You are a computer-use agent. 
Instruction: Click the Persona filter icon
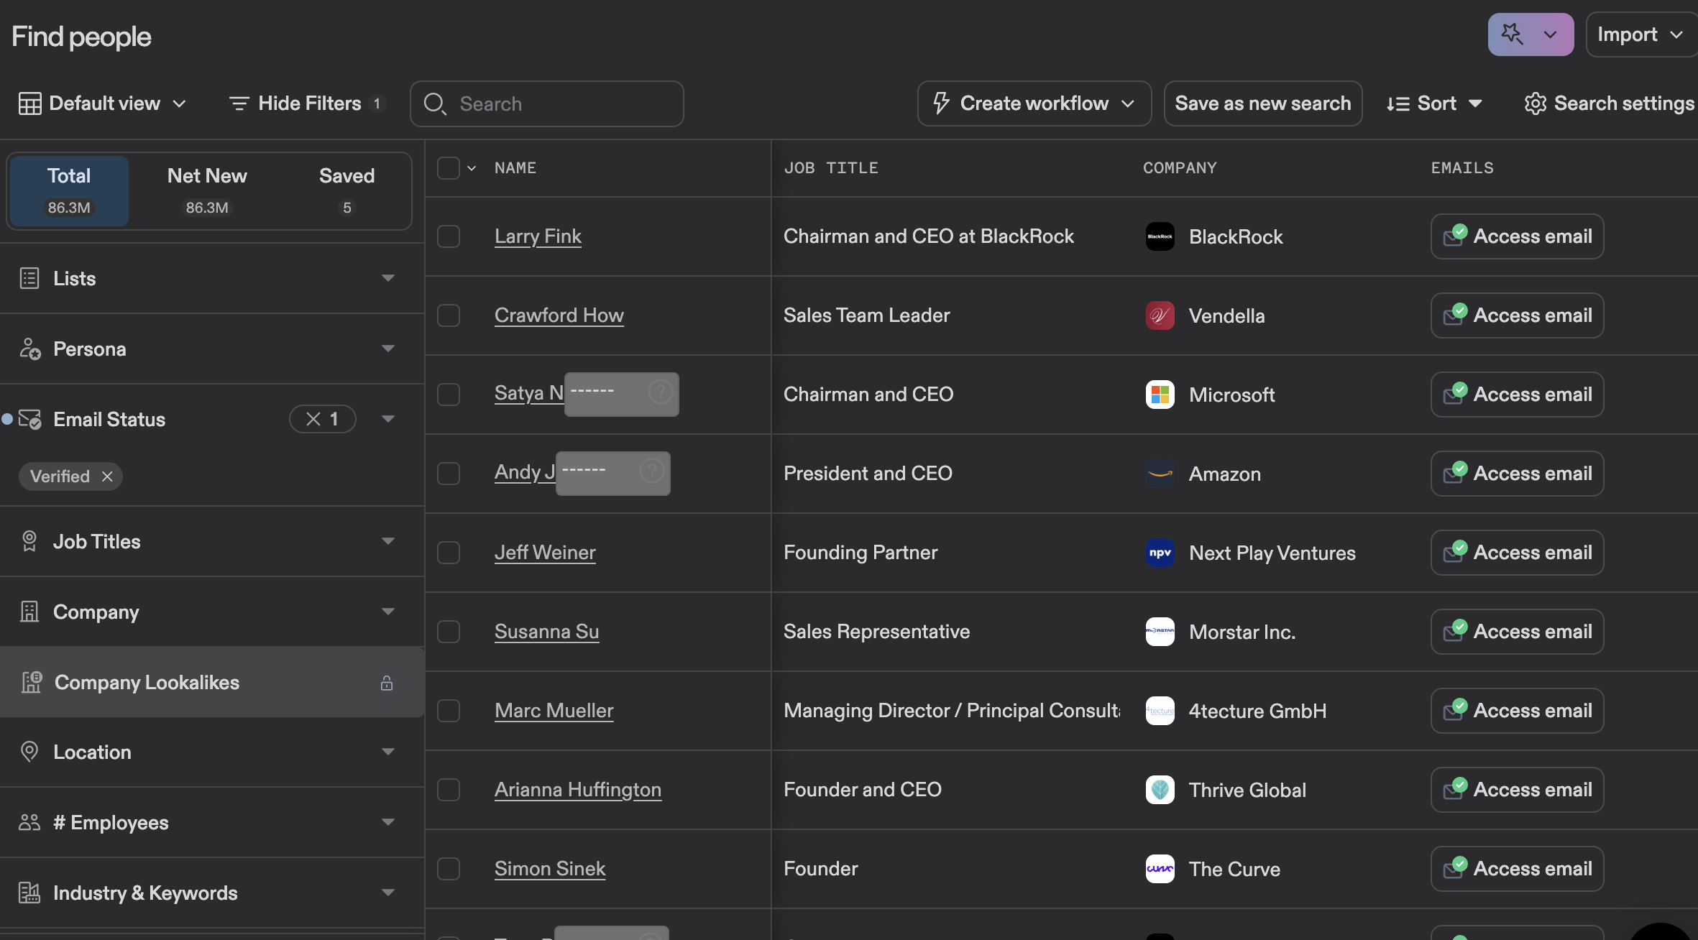[29, 349]
